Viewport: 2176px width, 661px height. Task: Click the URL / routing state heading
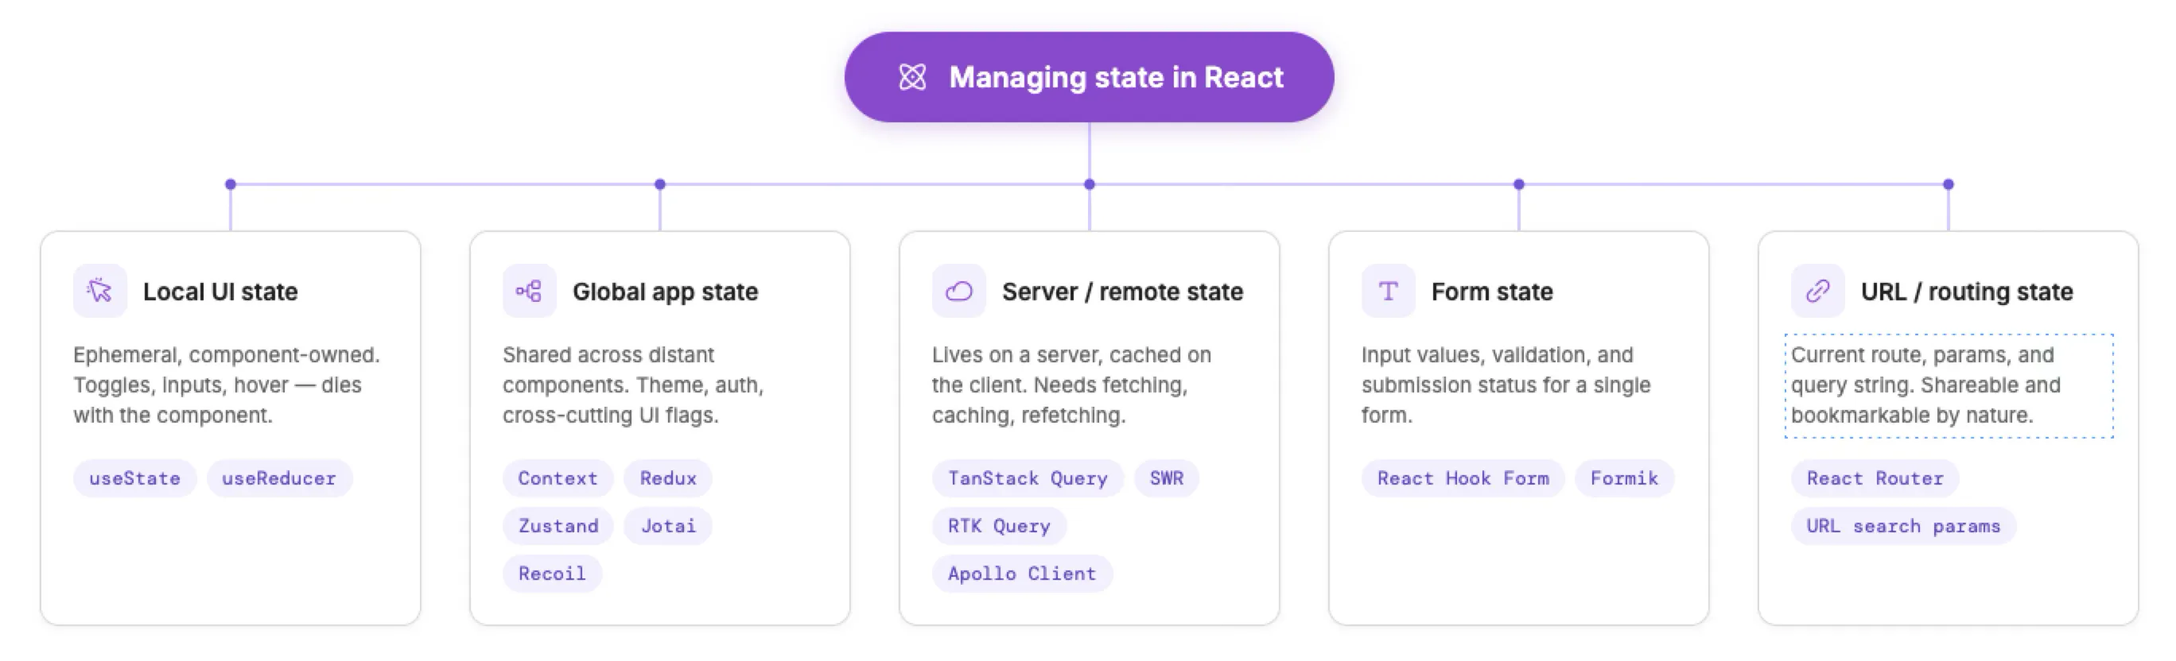point(1968,292)
